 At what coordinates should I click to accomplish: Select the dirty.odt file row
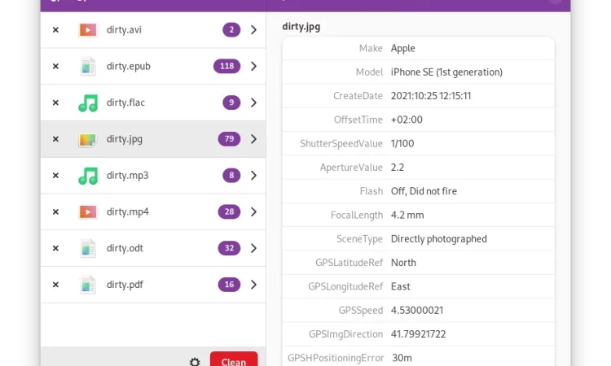tap(153, 248)
